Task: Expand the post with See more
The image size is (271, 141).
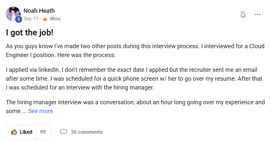Action: (40, 111)
